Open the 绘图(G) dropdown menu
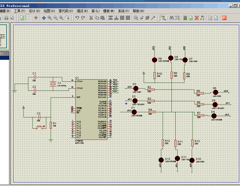The width and height of the screenshot is (240, 186). pyautogui.click(x=49, y=11)
